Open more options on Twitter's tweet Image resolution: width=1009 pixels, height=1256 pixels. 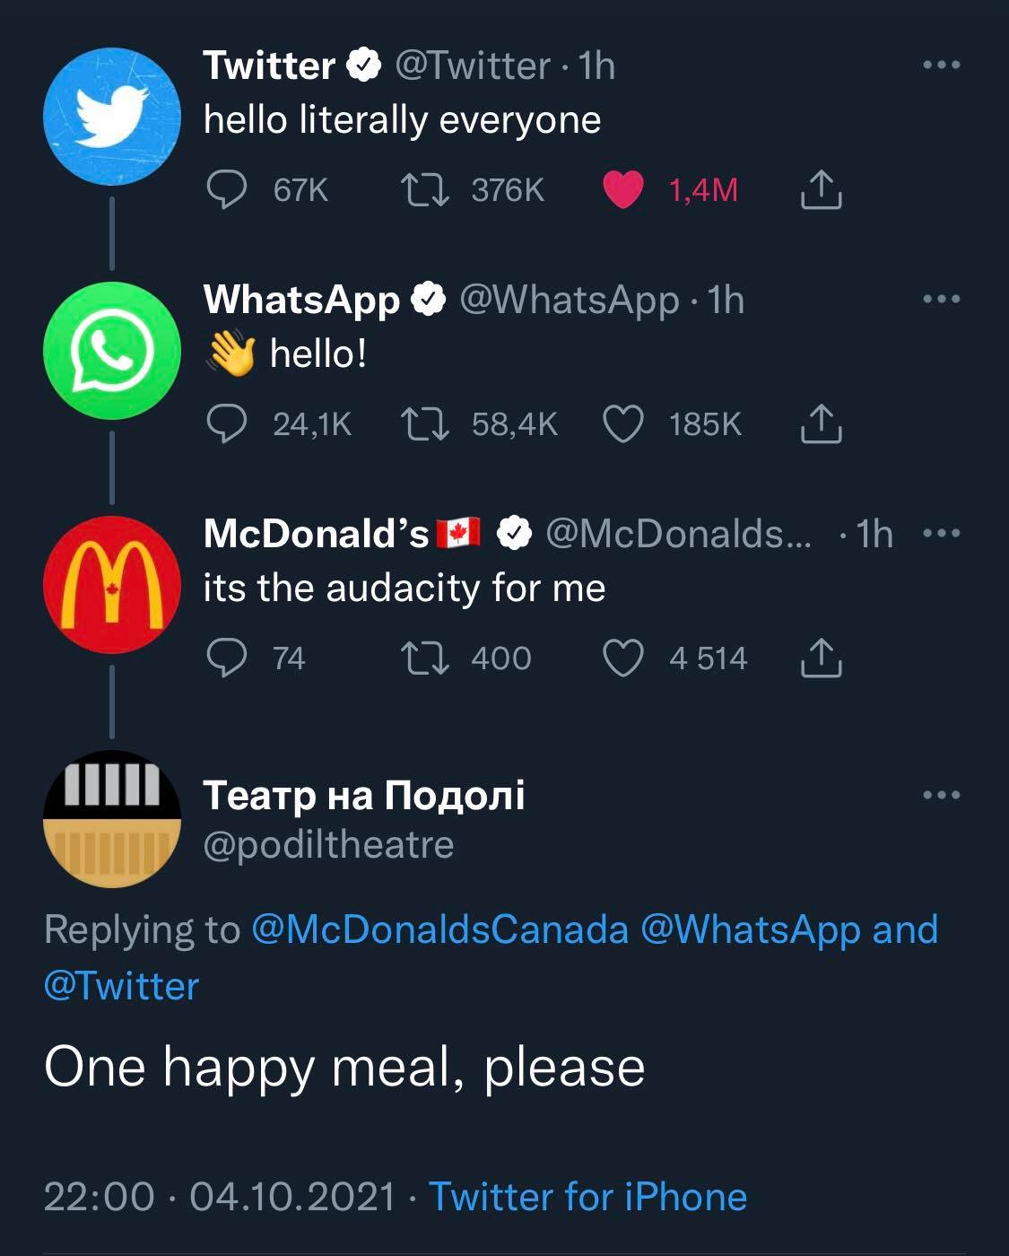click(x=942, y=65)
